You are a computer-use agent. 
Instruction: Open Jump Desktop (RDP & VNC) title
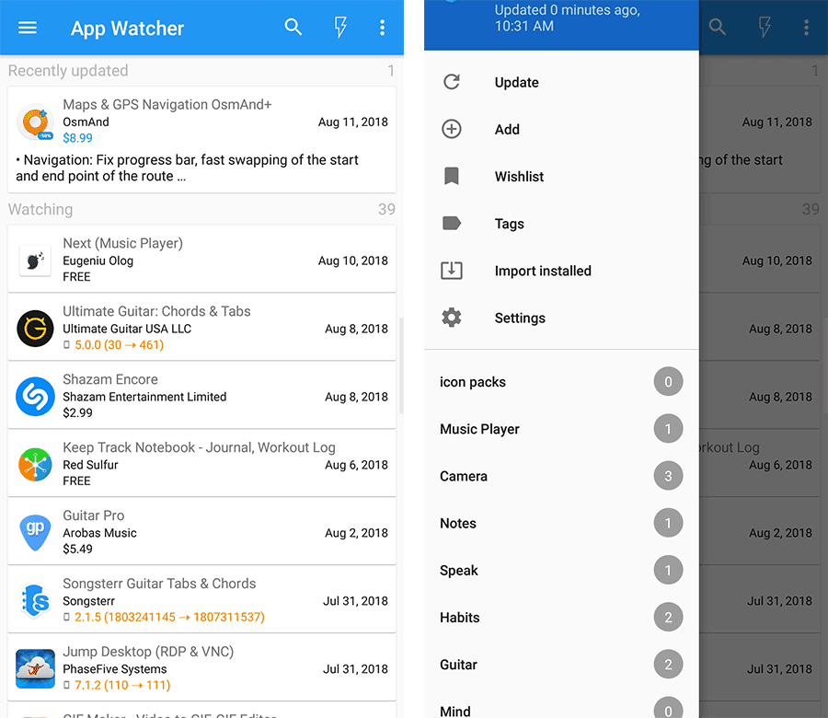tap(148, 652)
